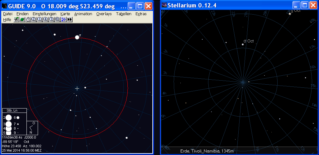The height and width of the screenshot is (155, 319).
Task: Select zoom level 10 magnifier icon
Action: tap(57, 20)
